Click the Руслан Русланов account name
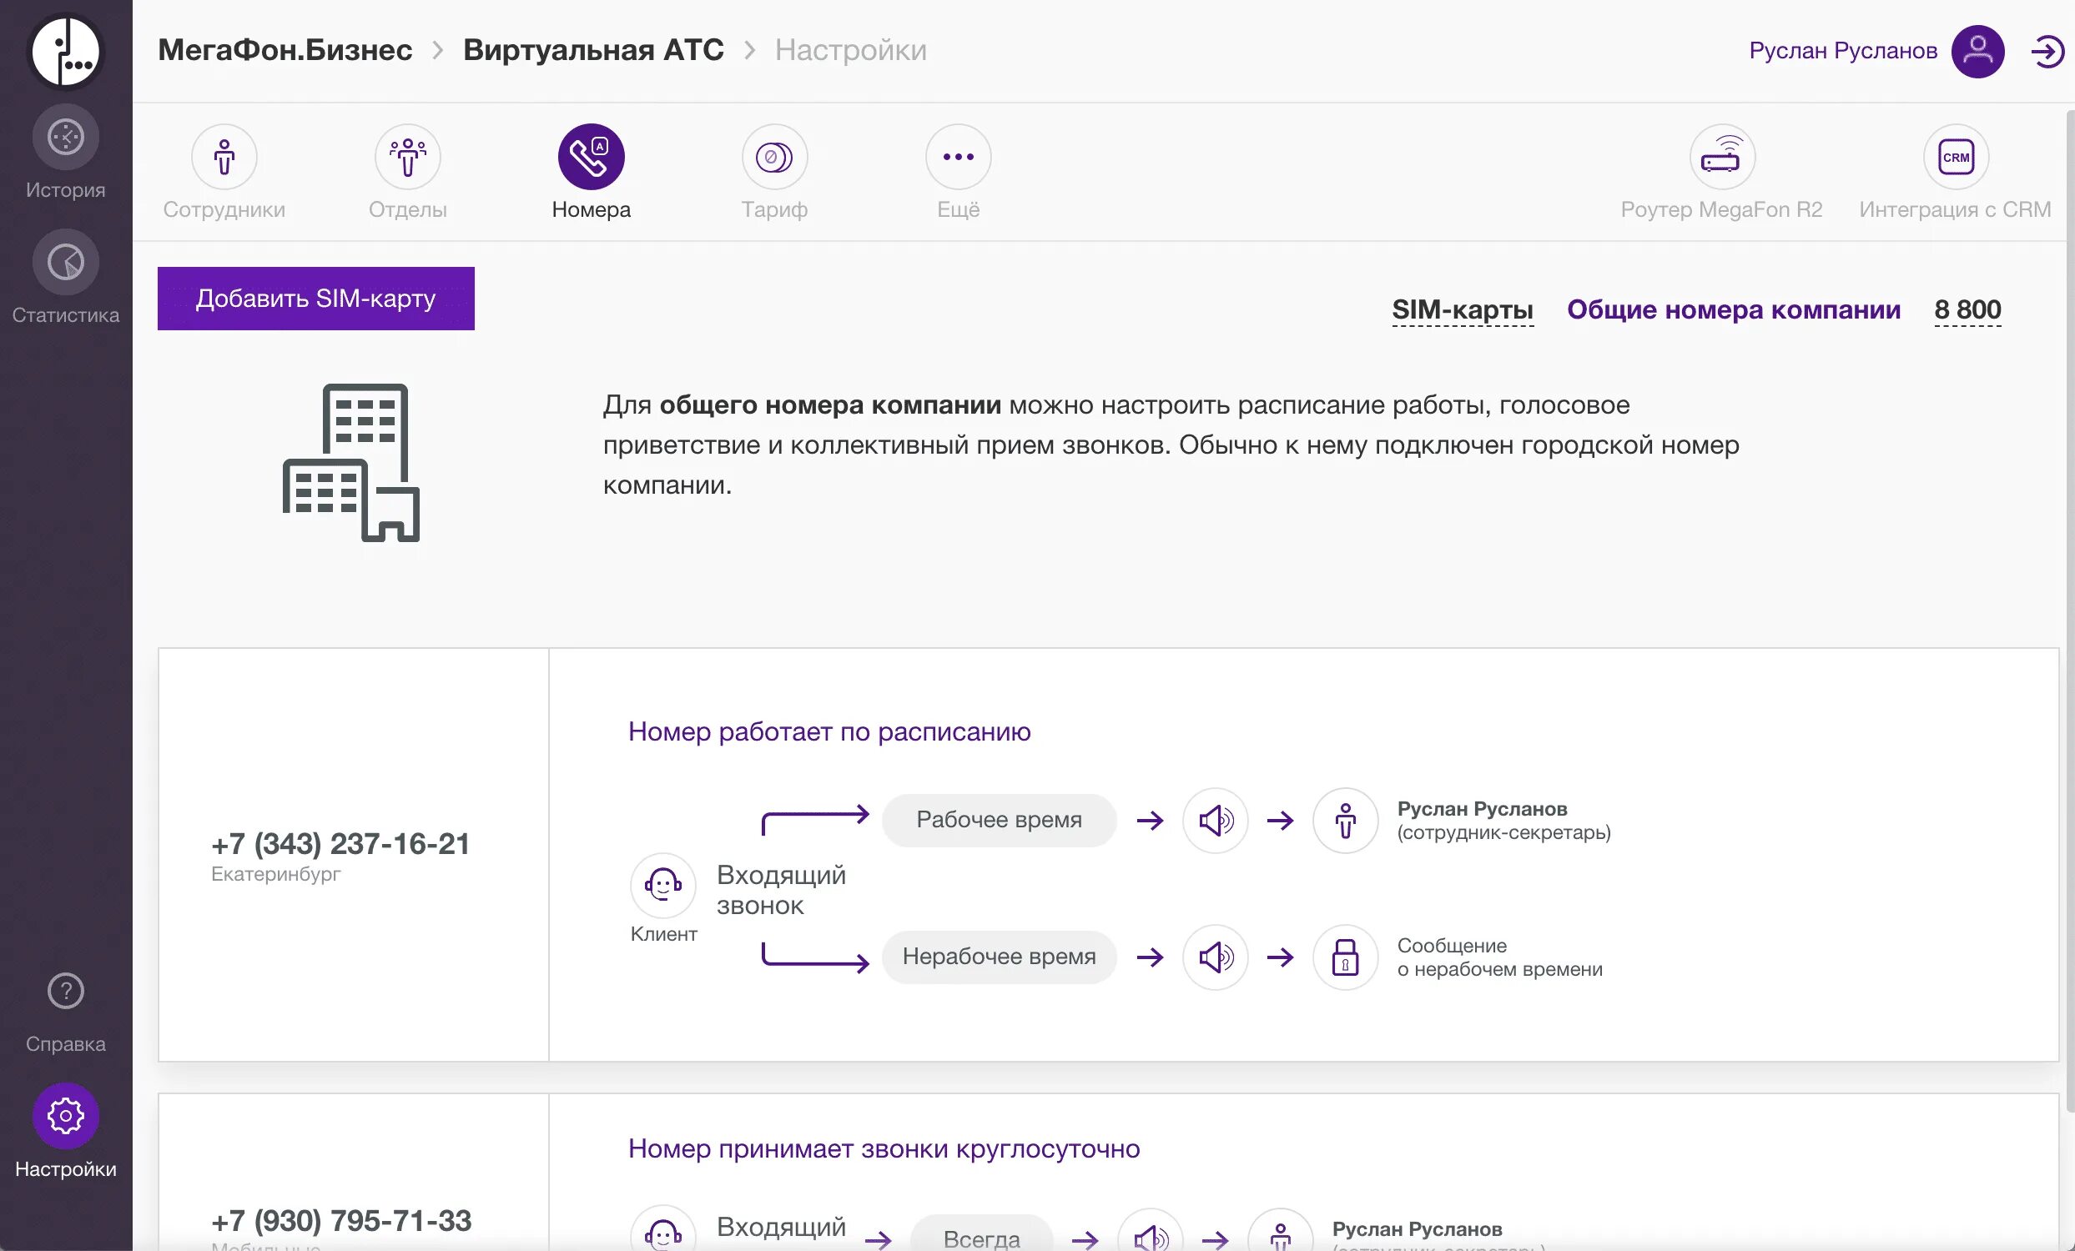Viewport: 2075px width, 1251px height. [1842, 51]
